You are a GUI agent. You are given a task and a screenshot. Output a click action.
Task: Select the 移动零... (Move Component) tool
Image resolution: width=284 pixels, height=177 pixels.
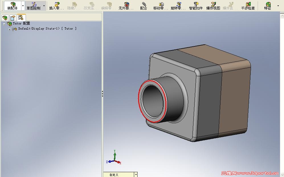pyautogui.click(x=161, y=6)
